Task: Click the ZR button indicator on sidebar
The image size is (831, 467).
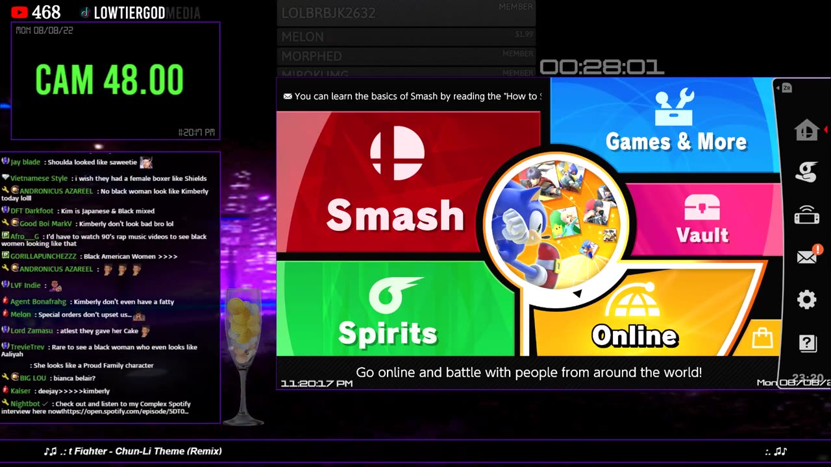Action: pyautogui.click(x=786, y=88)
